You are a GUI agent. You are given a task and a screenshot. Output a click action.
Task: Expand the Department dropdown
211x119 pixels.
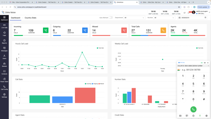(134, 18)
